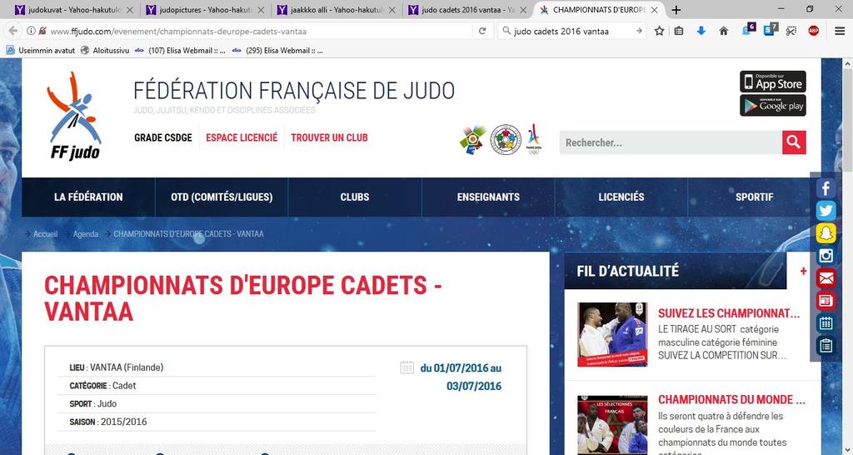Screen dimensions: 853x455
Task: Click the blue clipboard sidebar icon
Action: tap(826, 345)
